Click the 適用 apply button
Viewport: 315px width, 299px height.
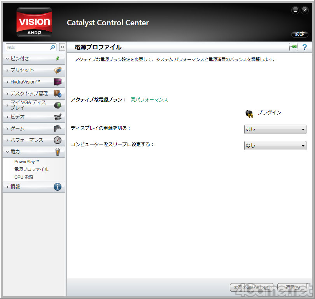pos(292,287)
